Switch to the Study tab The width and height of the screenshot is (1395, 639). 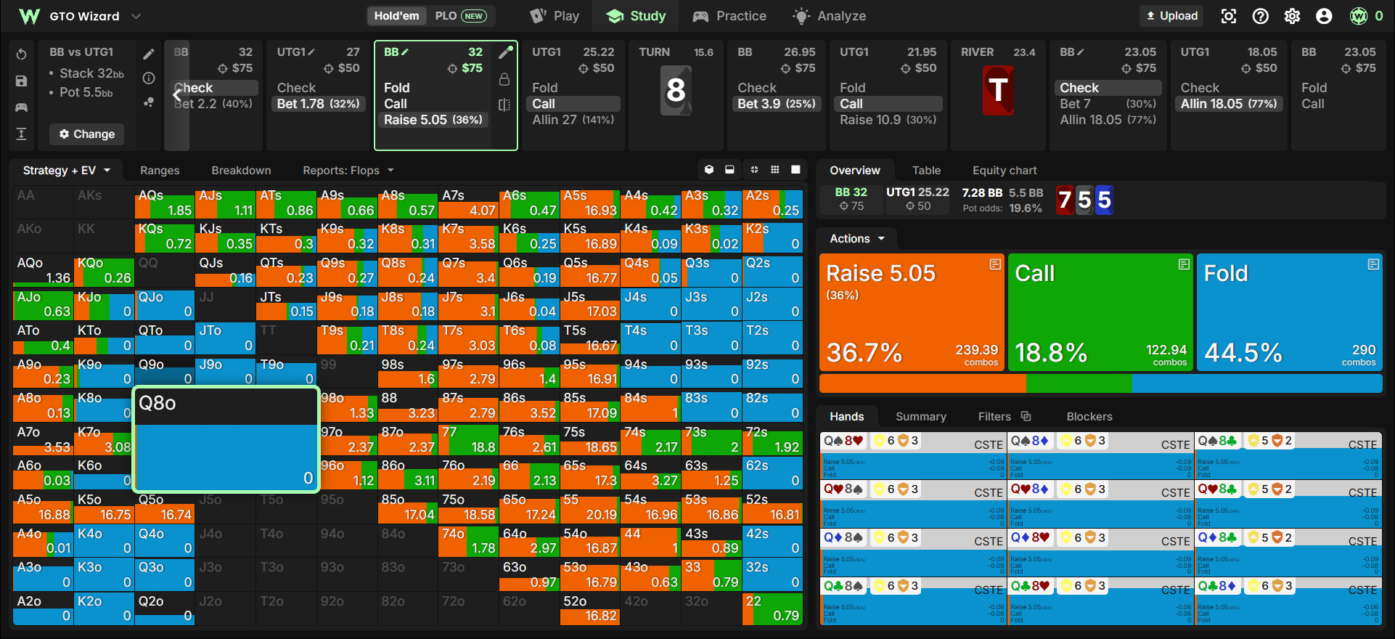coord(636,16)
